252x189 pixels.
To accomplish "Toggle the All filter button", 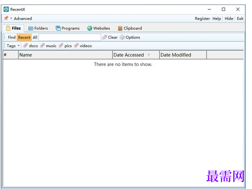I will (x=35, y=37).
